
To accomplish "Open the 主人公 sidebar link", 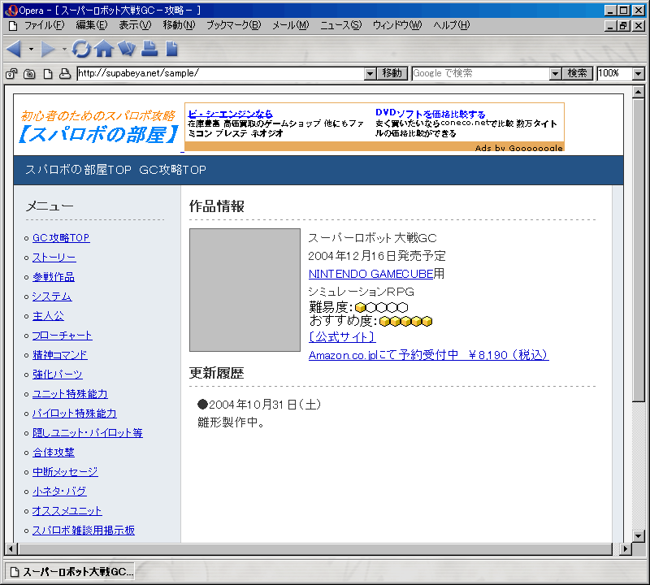I will 49,316.
